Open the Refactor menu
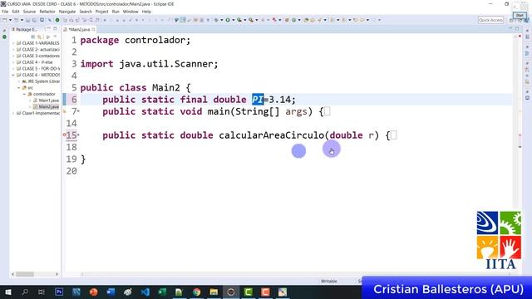Viewport: 532px width, 299px height. pos(47,12)
